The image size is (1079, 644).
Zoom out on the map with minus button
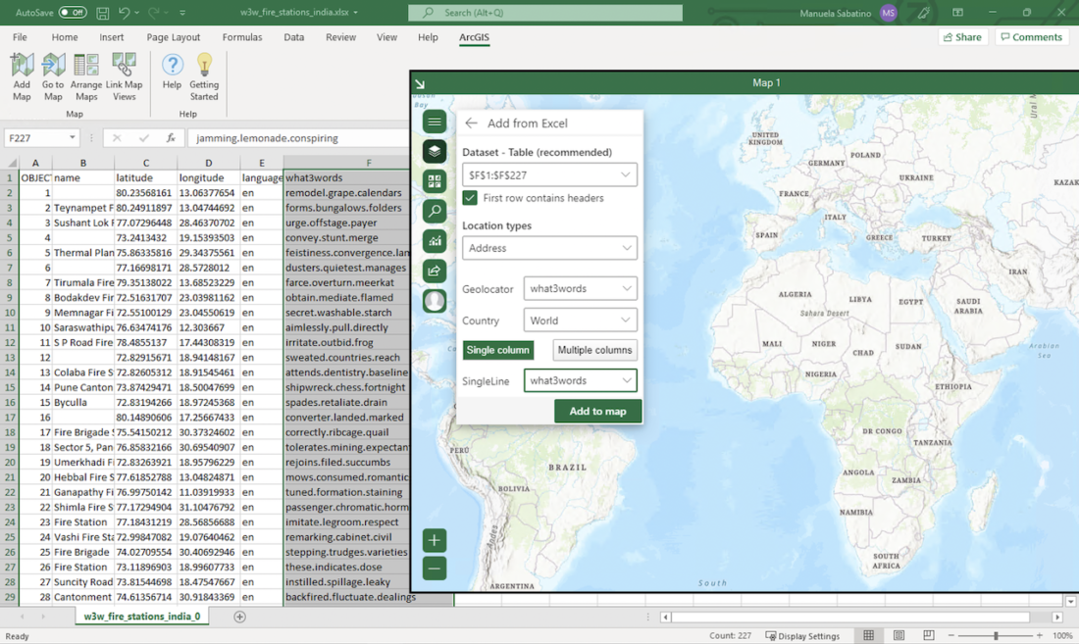(435, 569)
